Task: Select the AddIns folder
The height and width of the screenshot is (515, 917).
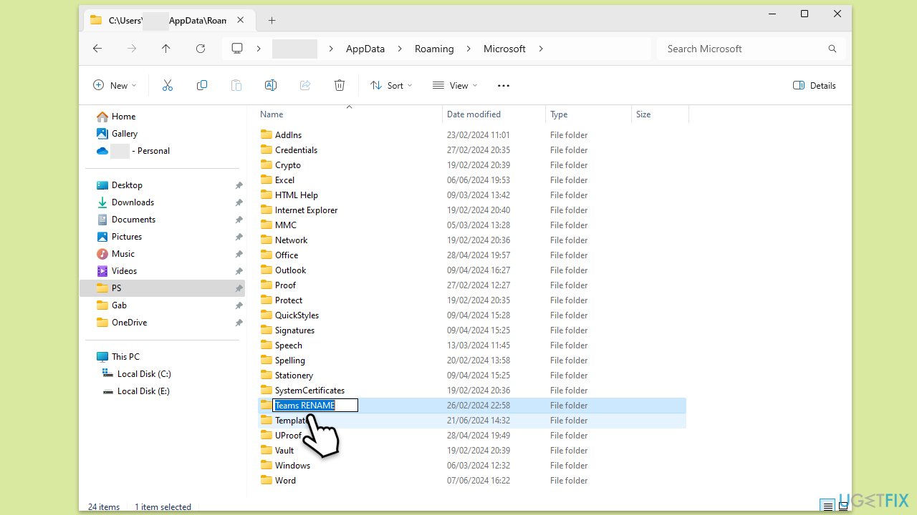Action: [288, 135]
